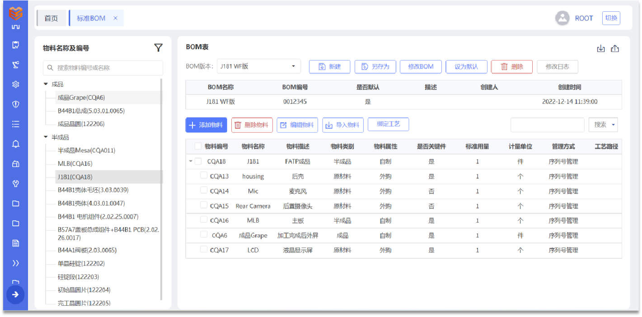Screen dimensions: 642x317
Task: Click the 修改BOM button
Action: point(421,66)
